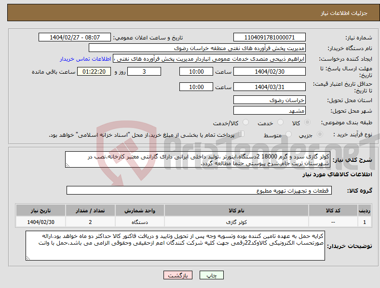Click the resize handle of توضیحات خریدار box
Viewport: 380px width, 288px height.
tap(28, 258)
